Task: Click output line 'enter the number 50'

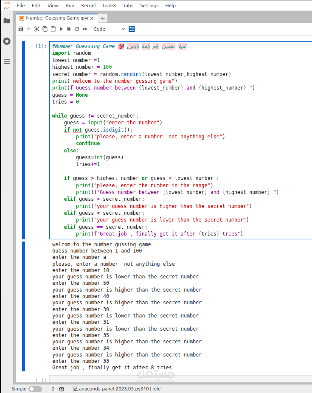Action: point(81,283)
